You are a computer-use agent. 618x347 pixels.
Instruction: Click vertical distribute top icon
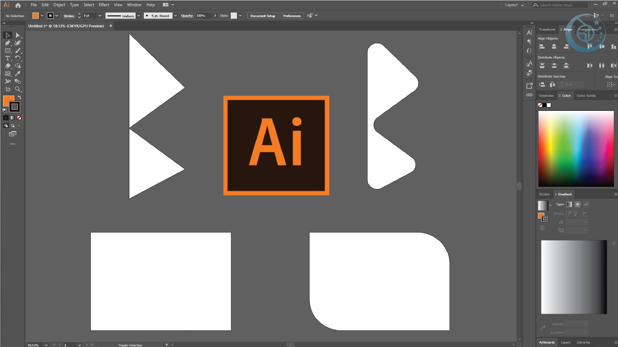(x=542, y=66)
